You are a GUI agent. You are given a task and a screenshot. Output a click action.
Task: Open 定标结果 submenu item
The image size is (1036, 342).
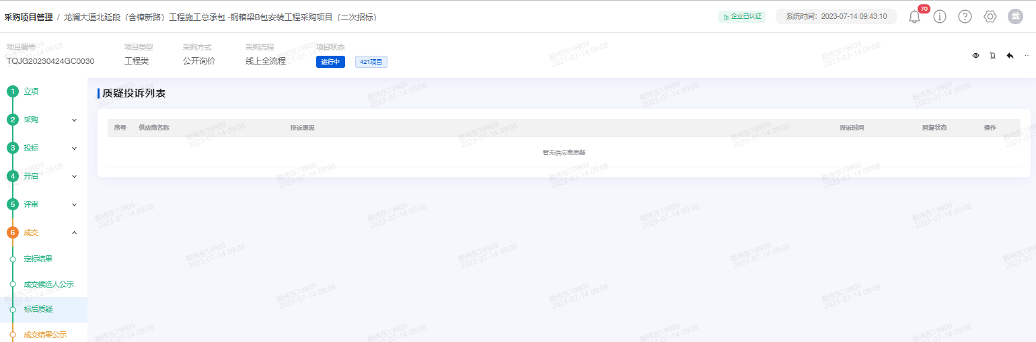tap(38, 259)
